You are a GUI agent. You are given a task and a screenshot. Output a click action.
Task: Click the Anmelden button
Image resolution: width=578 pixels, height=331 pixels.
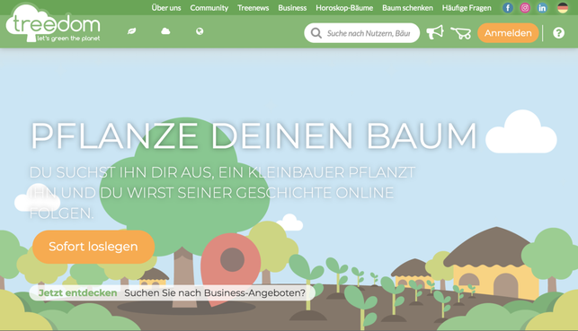click(508, 33)
